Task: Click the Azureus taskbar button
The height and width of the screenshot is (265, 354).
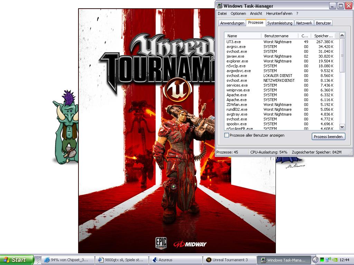Action: pyautogui.click(x=176, y=260)
